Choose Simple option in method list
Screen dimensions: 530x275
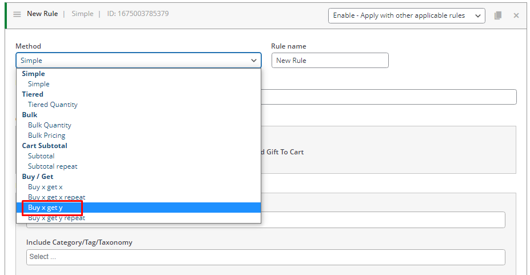(38, 84)
